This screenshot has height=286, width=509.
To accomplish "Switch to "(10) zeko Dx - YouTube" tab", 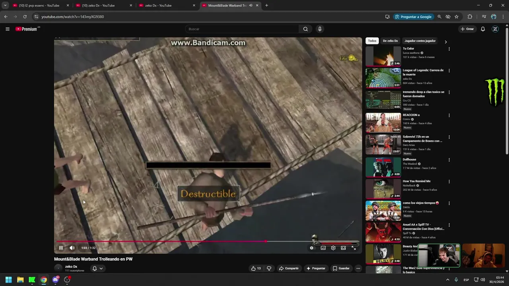I will 103,6.
